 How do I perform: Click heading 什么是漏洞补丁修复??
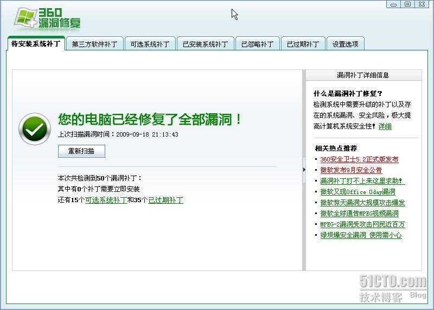click(x=348, y=93)
